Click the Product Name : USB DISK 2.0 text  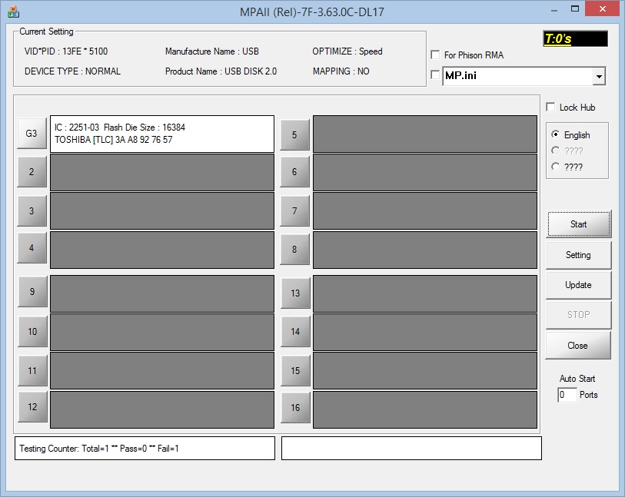[221, 71]
